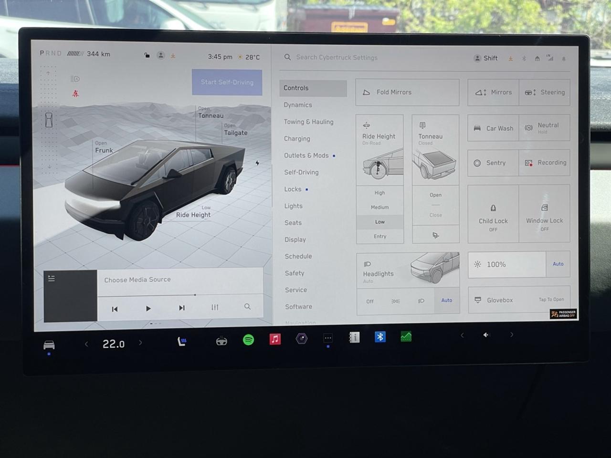This screenshot has height=458, width=611.
Task: Tap Start Self-Driving button
Action: 227,82
